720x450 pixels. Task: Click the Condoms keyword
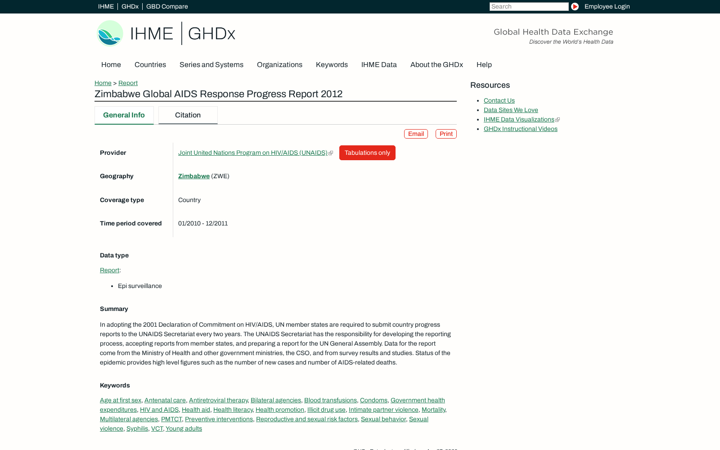coord(373,400)
